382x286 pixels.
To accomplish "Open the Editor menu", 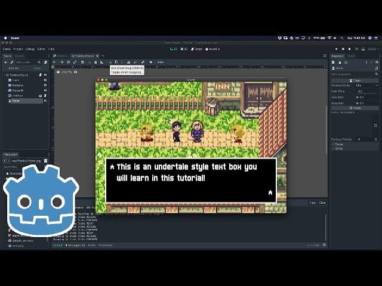I will (41, 49).
